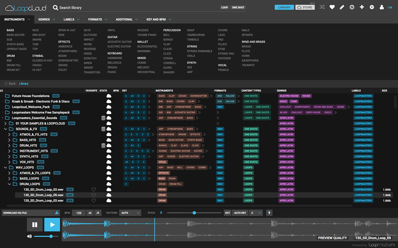
Task: Click the waveform playhead position
Action: pyautogui.click(x=155, y=229)
